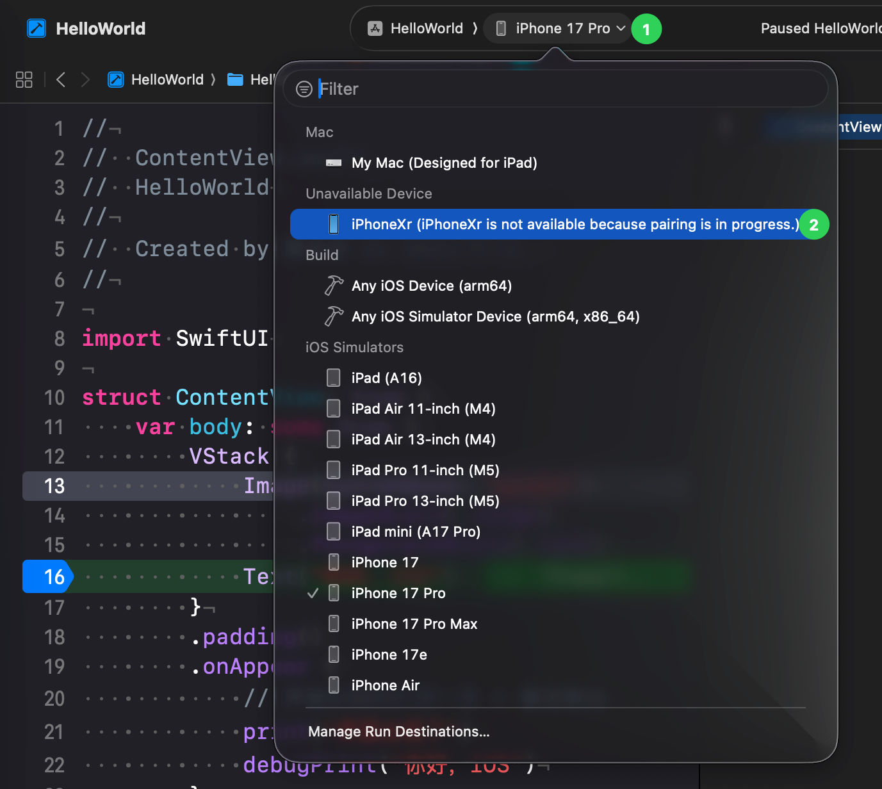
Task: Click line number 13 in the gutter
Action: coord(54,486)
